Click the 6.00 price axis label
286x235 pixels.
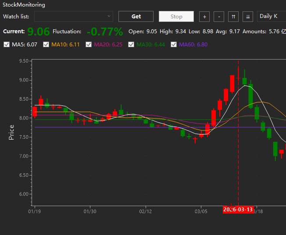point(24,194)
